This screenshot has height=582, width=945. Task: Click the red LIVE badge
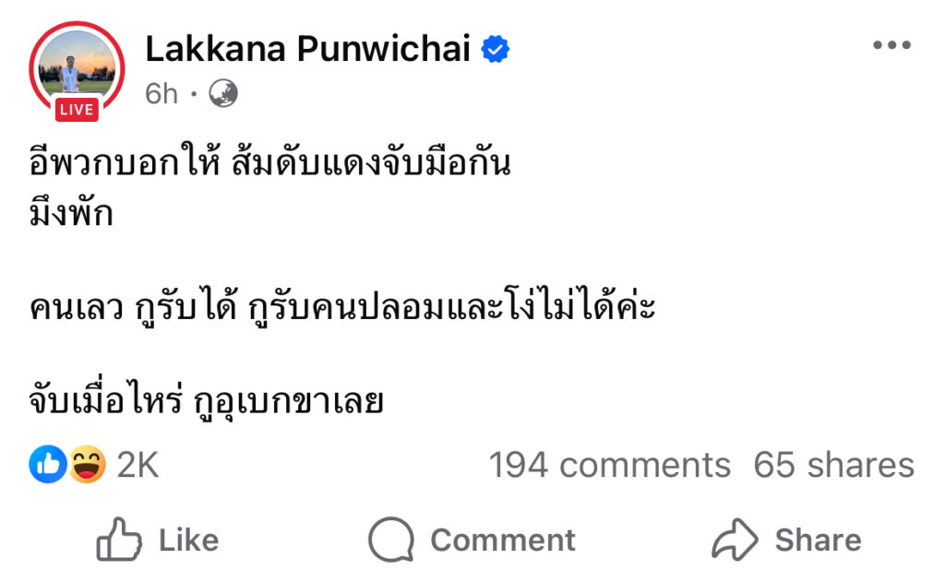coord(76,110)
